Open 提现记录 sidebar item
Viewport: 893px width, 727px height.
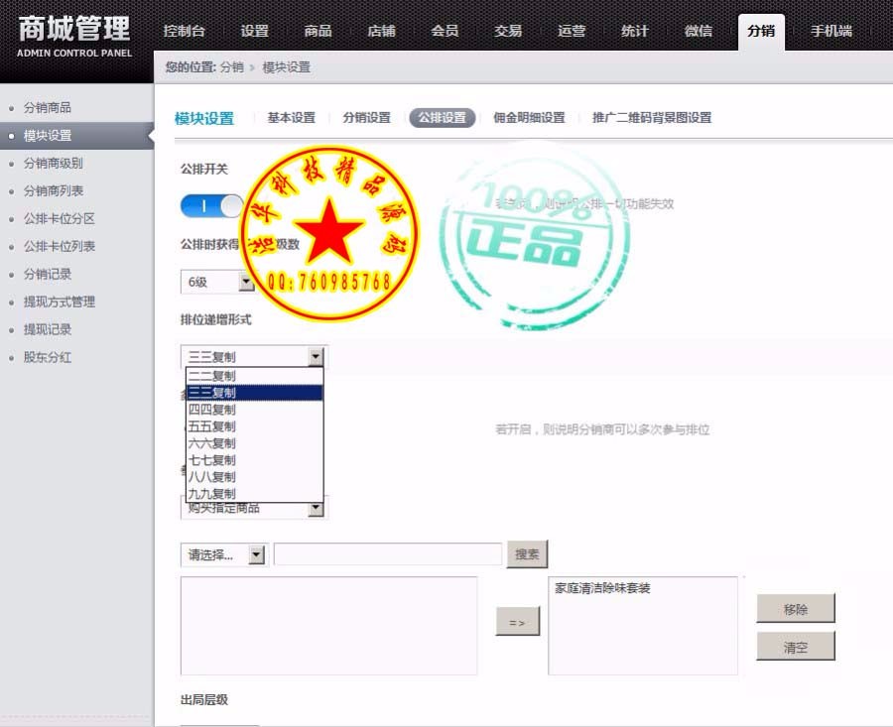tap(48, 329)
